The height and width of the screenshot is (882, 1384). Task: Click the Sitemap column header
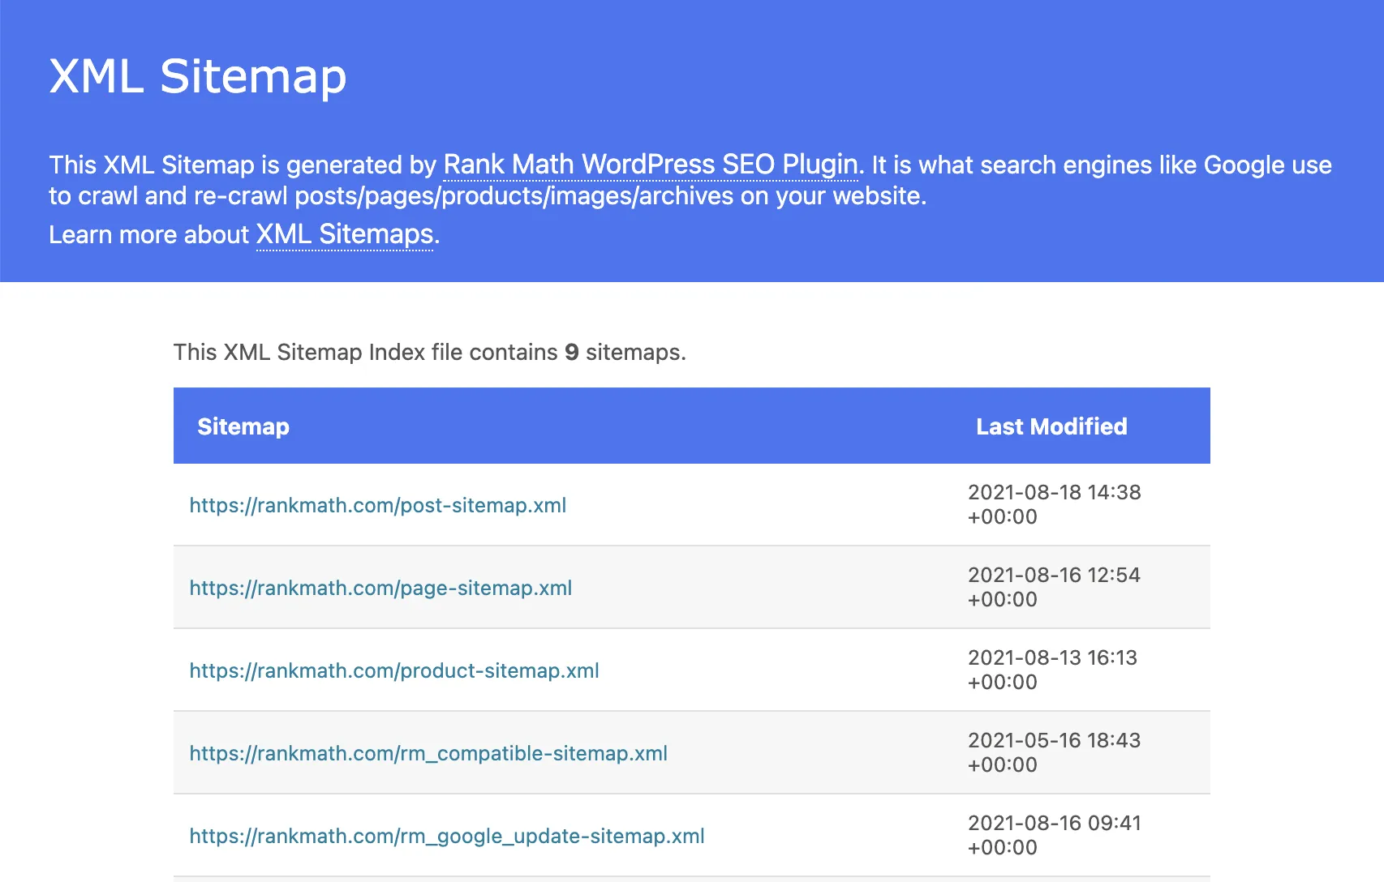coord(243,426)
